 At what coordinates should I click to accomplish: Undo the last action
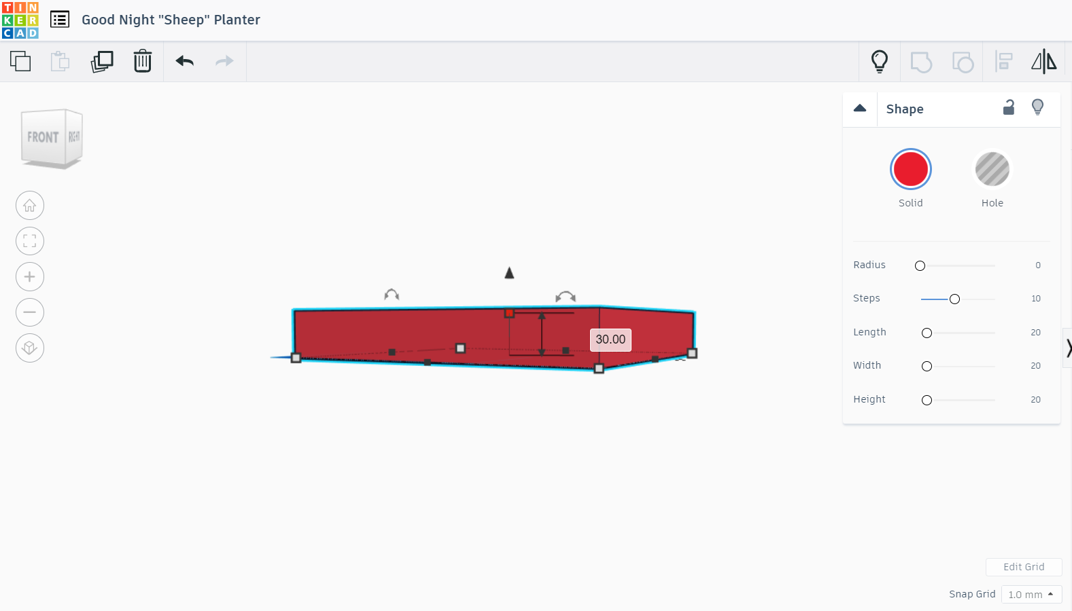coord(185,61)
